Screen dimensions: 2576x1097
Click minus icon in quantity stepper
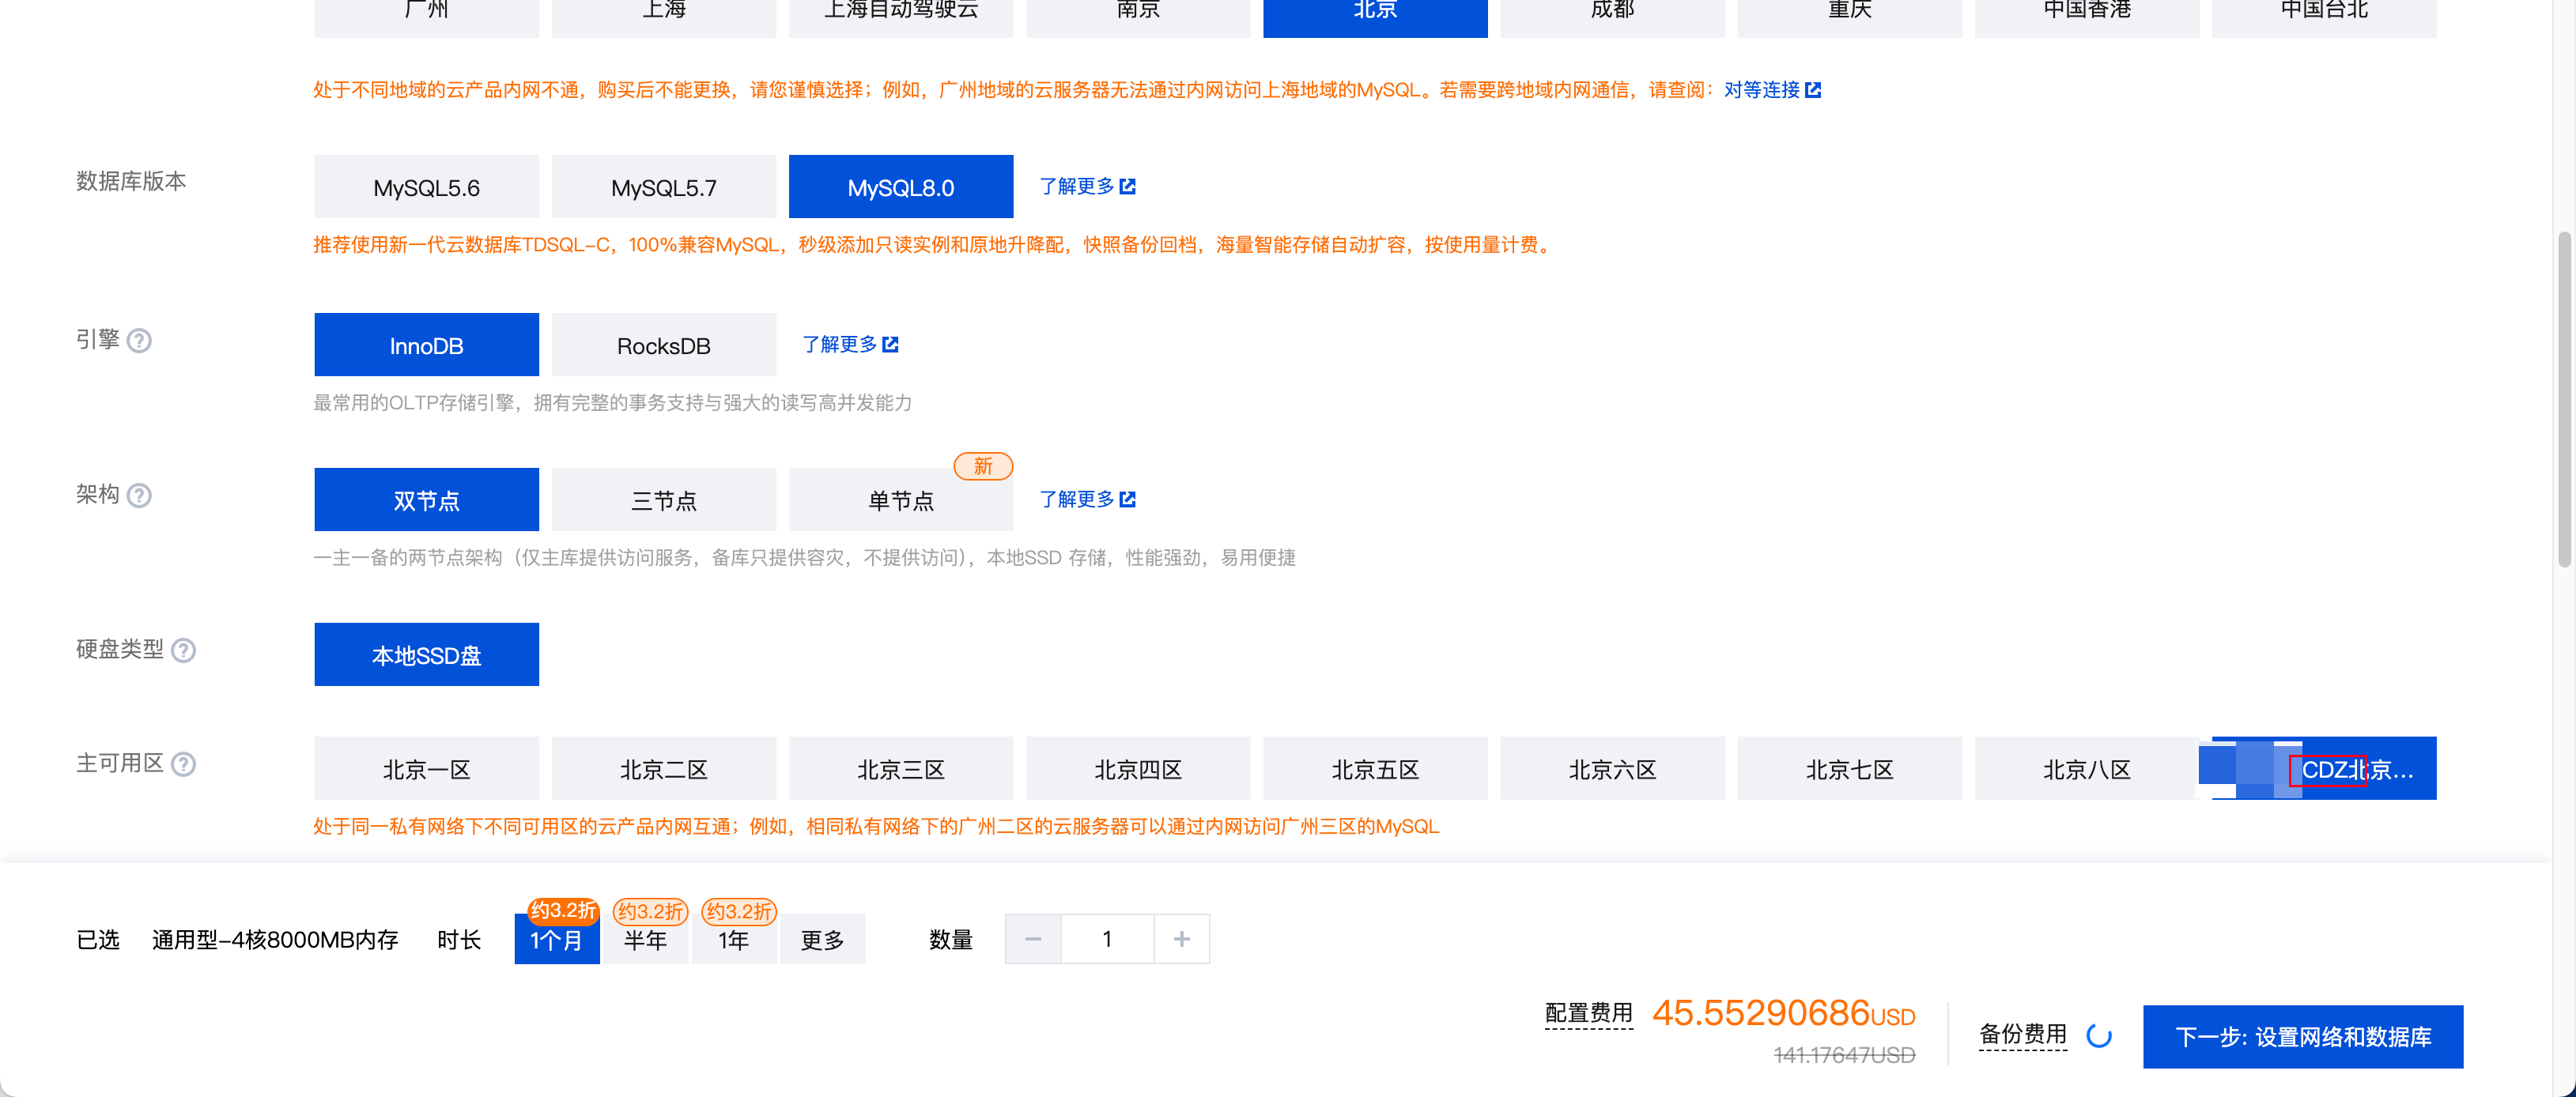point(1033,939)
